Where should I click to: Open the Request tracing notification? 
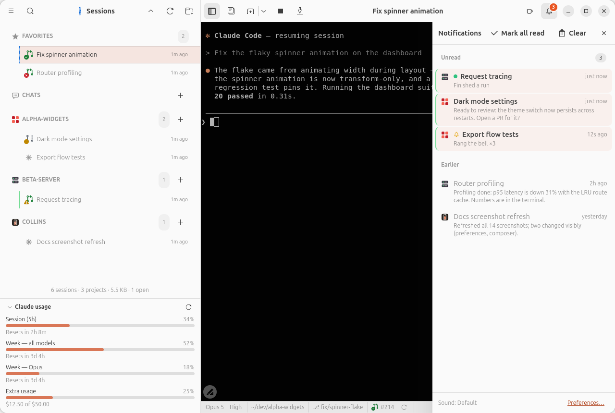(x=524, y=81)
